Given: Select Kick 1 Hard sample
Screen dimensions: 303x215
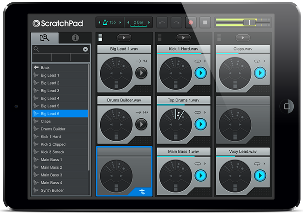Looking at the screenshot, I should [60, 136].
